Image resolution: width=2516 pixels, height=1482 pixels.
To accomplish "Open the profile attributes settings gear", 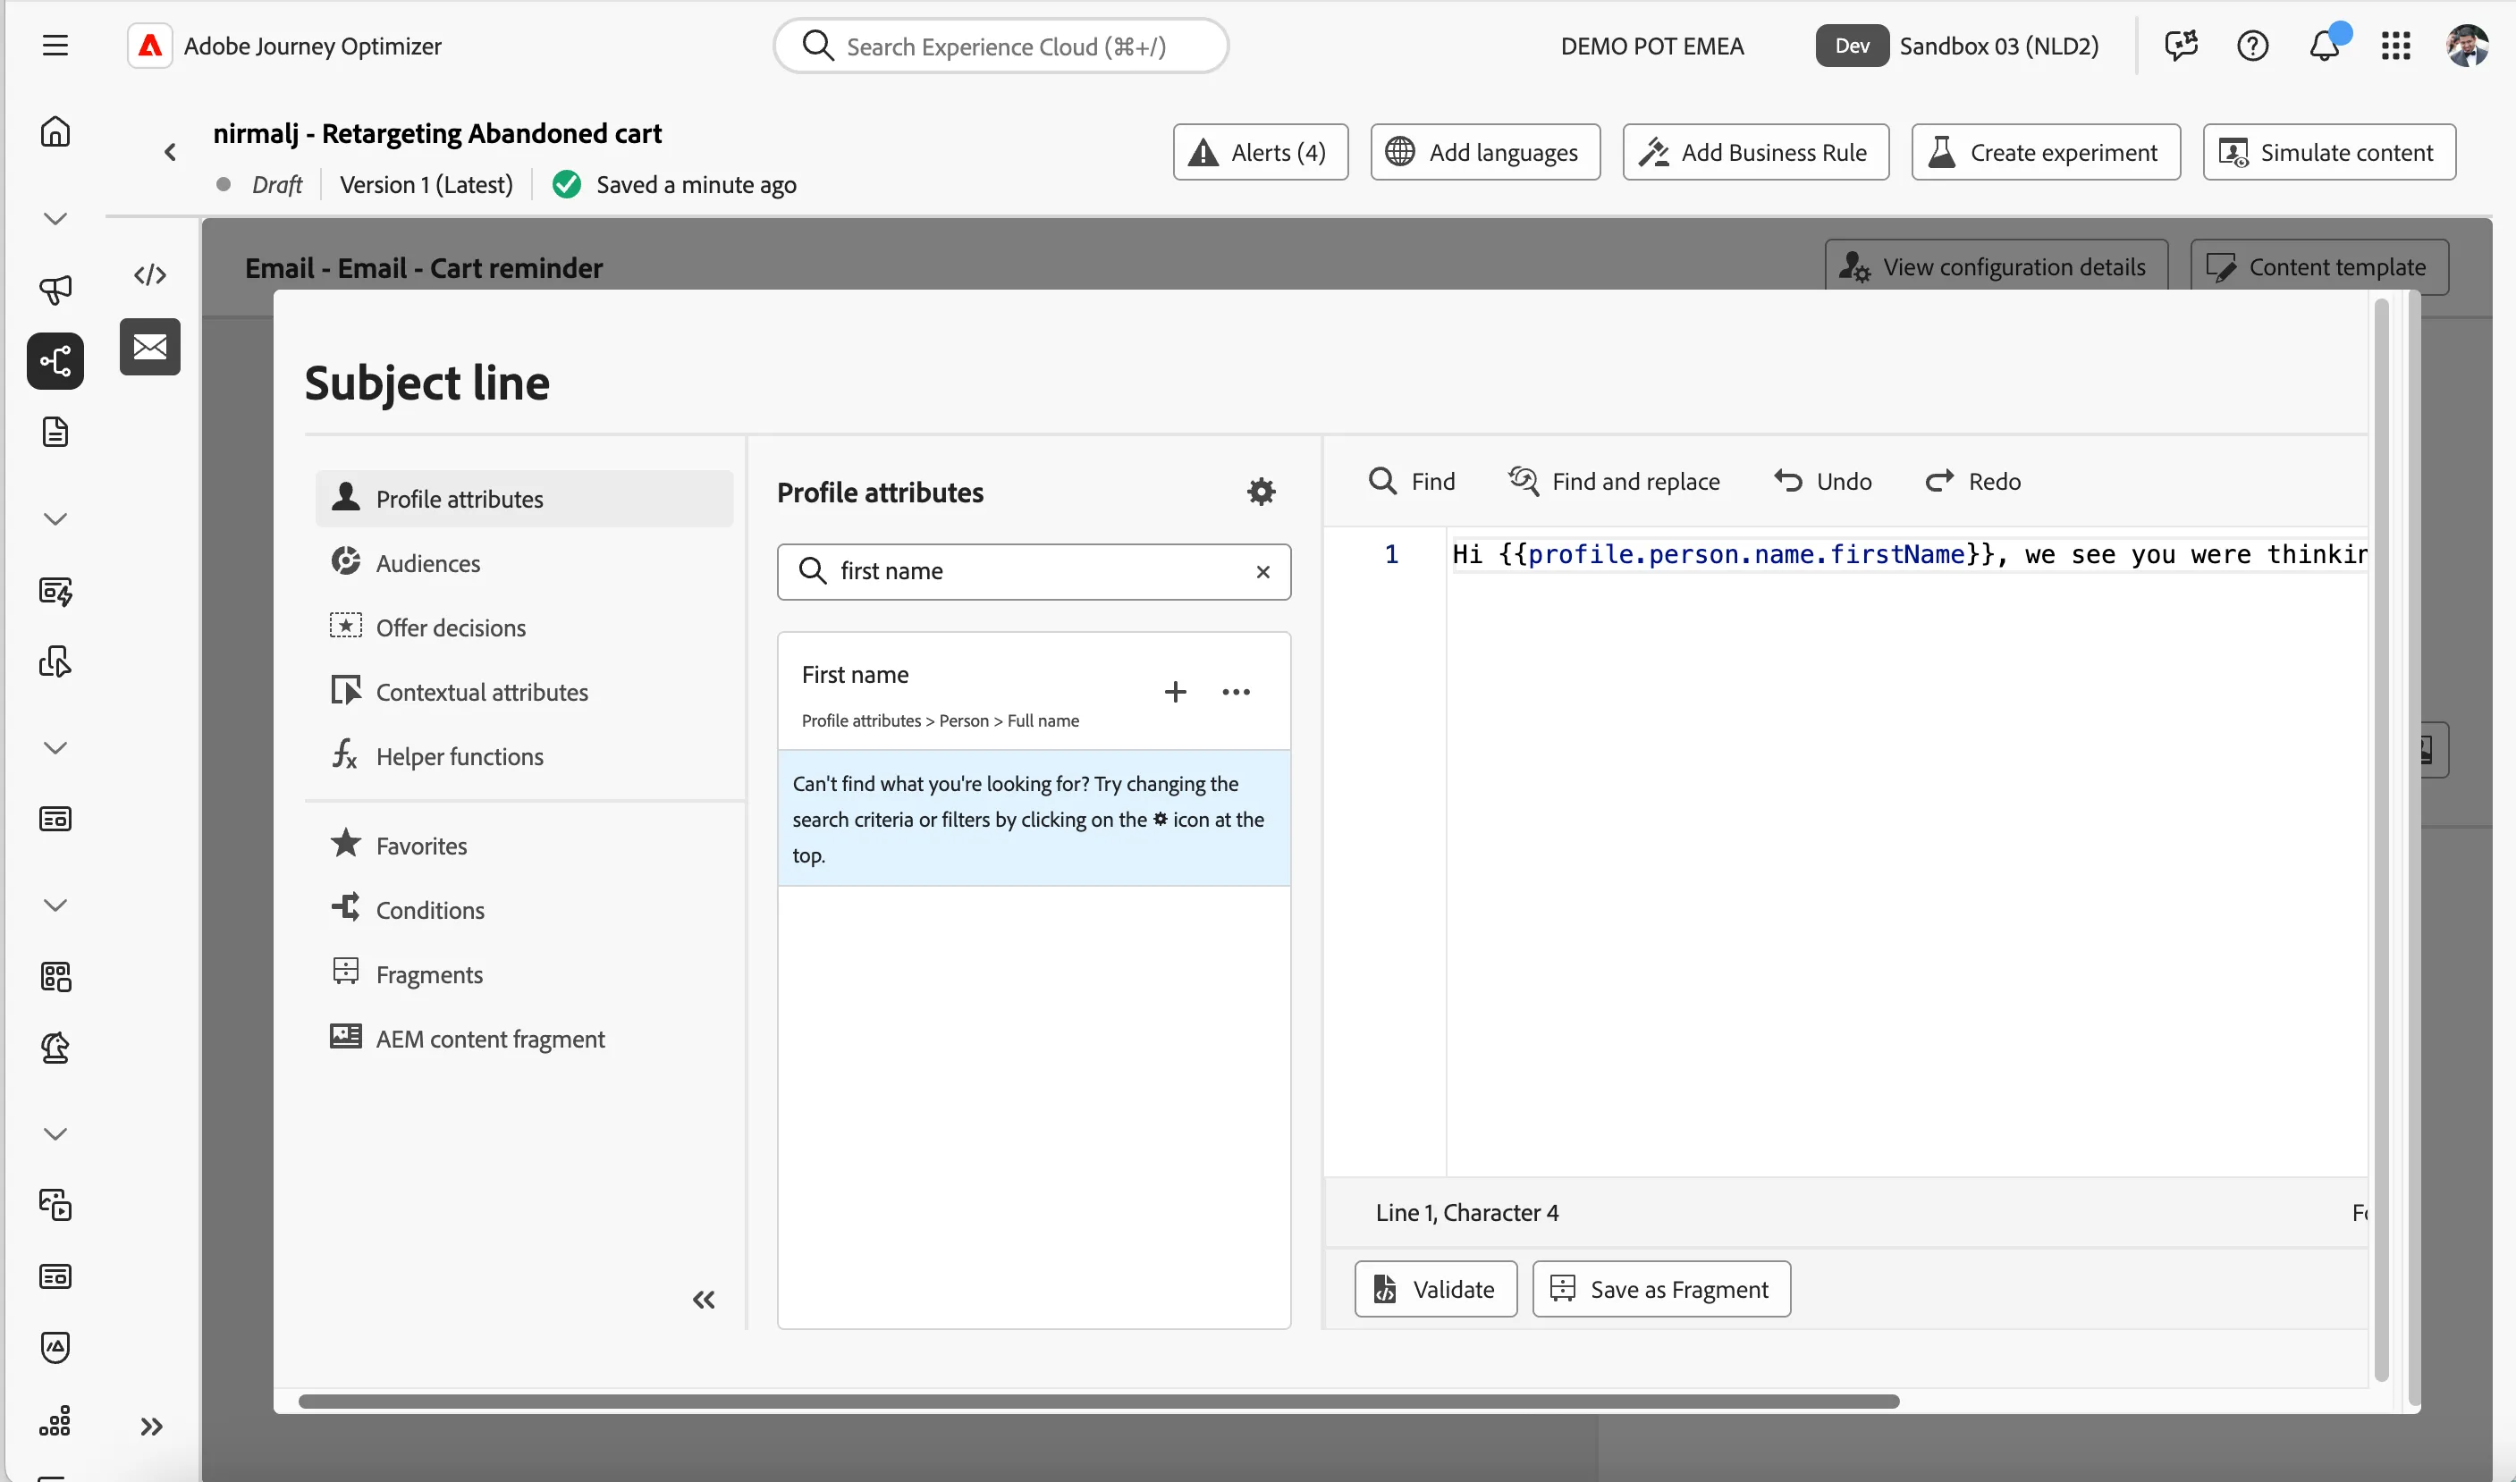I will 1262,492.
